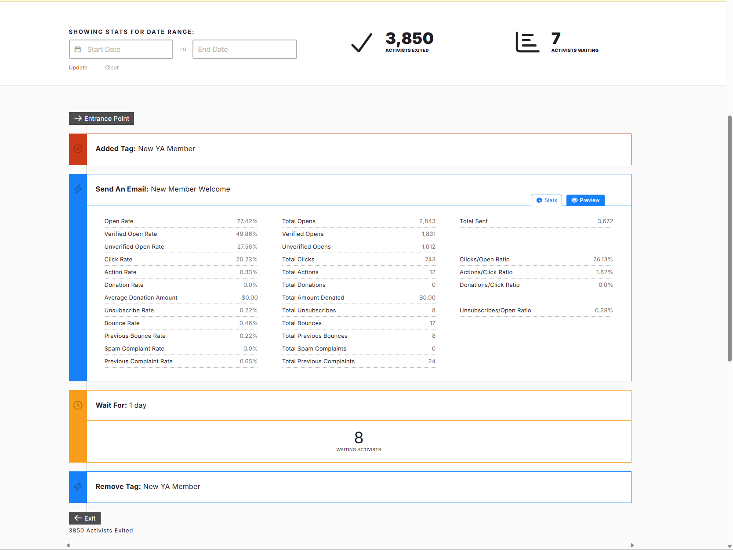Click the checkmark icon beside Activists Exited

click(x=360, y=43)
